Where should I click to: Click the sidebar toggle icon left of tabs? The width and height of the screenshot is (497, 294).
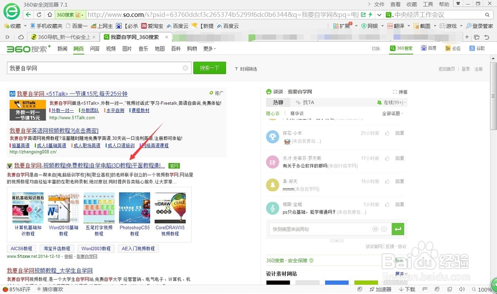(x=7, y=37)
